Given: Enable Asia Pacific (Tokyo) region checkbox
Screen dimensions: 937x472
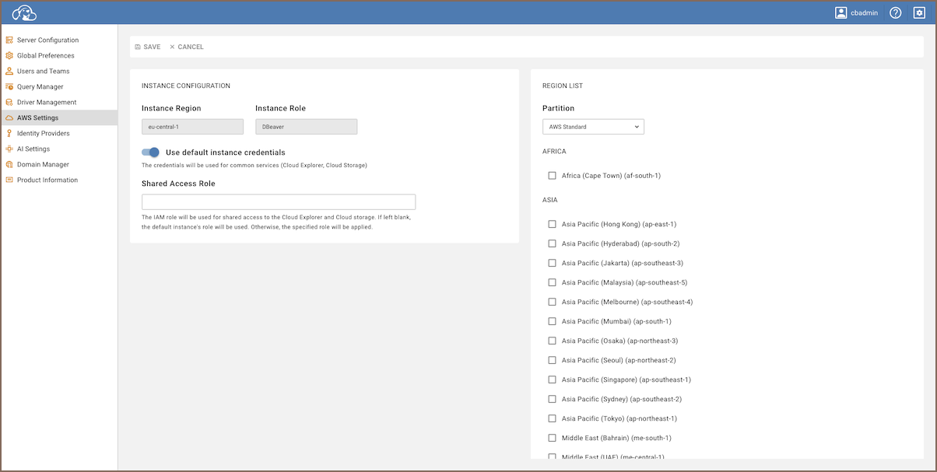Looking at the screenshot, I should coord(553,418).
